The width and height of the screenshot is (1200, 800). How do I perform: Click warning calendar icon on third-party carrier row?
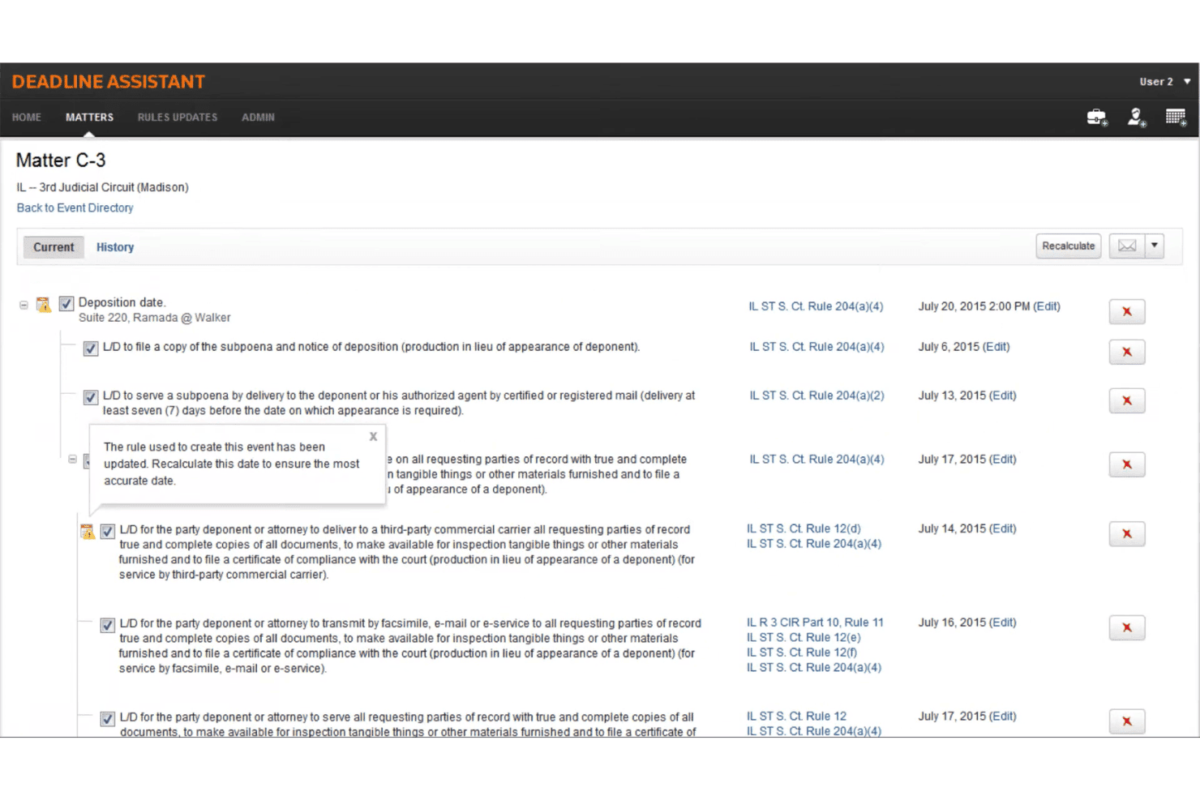[x=88, y=532]
